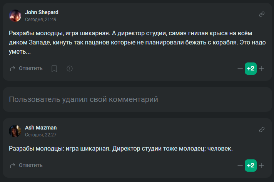Upvote Ash Mazman's comment with plus
The width and height of the screenshot is (274, 182).
(x=261, y=166)
